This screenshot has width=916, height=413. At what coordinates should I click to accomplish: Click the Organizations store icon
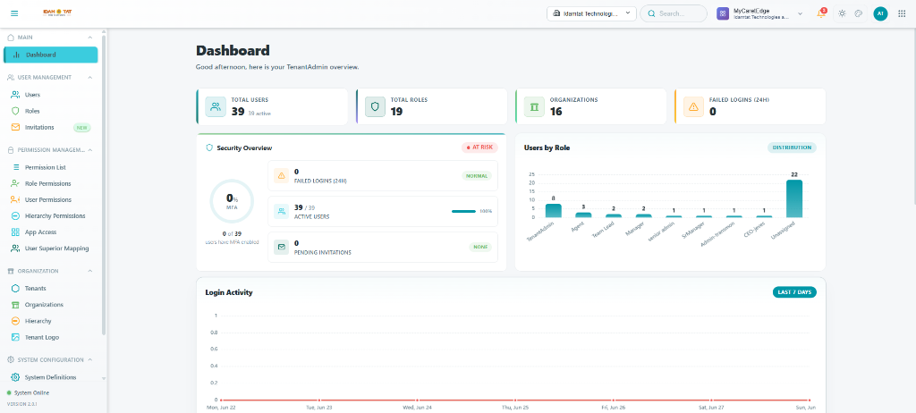click(16, 305)
